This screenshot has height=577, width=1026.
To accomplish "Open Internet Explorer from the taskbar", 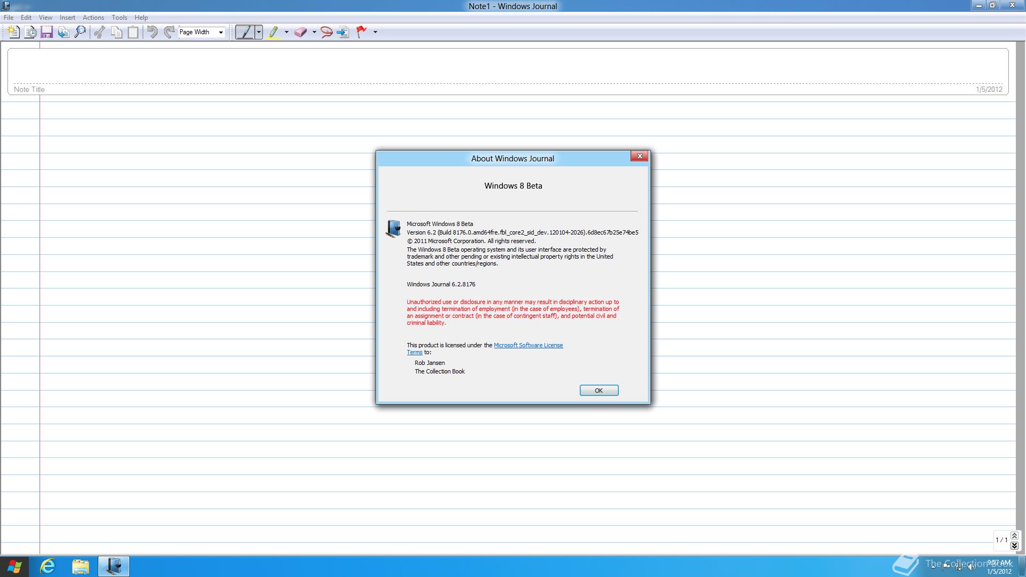I will (x=48, y=566).
